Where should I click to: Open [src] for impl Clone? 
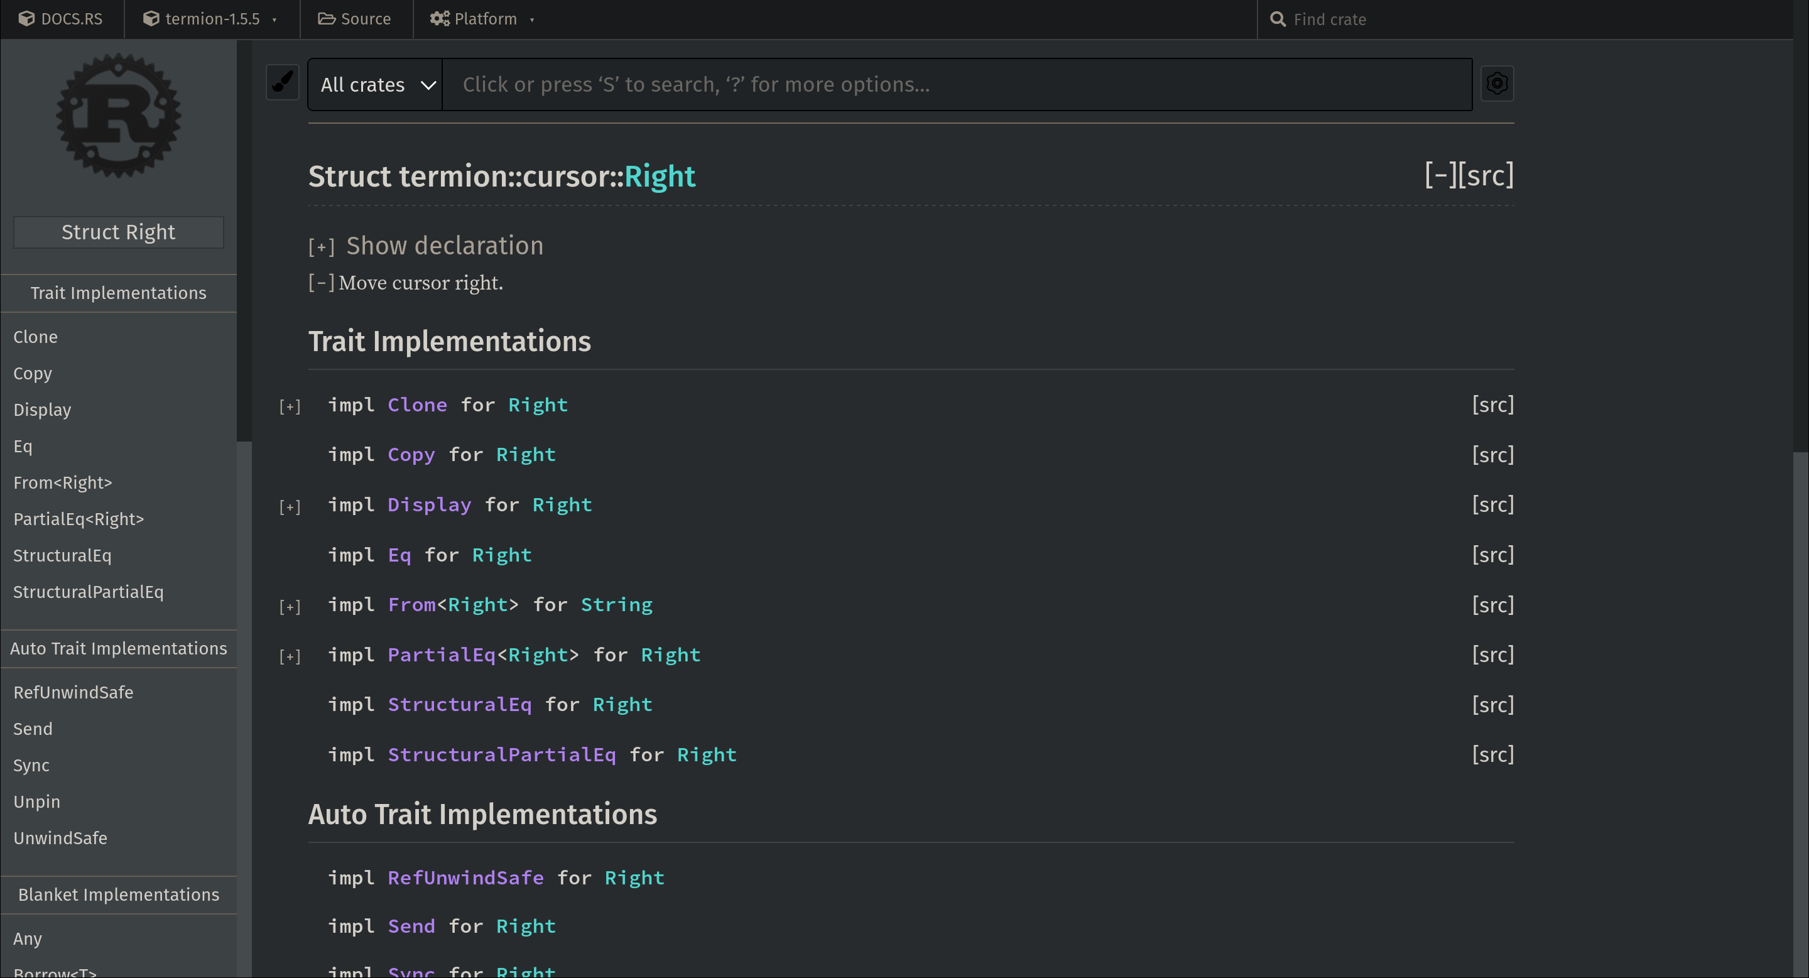[1493, 405]
